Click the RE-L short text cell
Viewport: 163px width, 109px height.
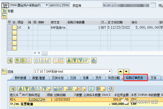(15, 99)
